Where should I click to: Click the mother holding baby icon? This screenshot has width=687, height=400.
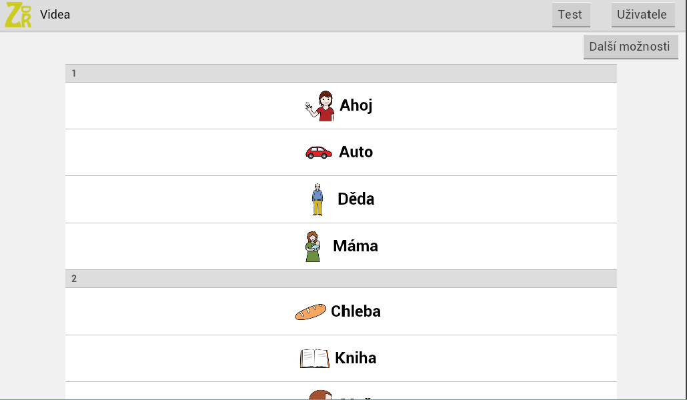click(x=312, y=246)
